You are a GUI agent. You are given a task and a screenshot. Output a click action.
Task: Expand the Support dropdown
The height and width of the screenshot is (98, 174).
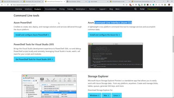coord(103,9)
